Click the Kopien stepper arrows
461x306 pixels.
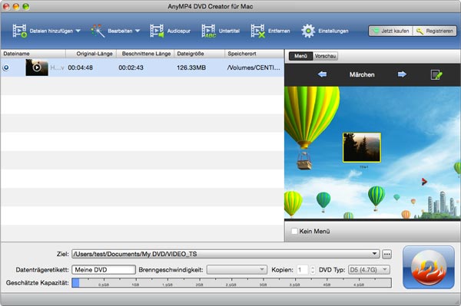point(313,270)
